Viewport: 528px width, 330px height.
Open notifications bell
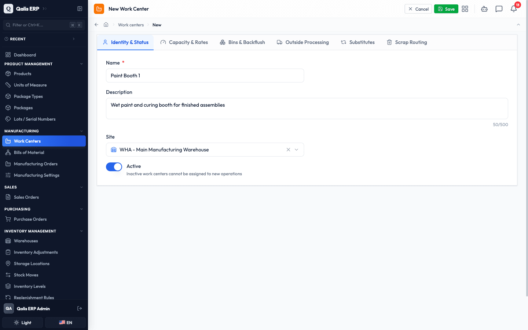click(x=514, y=9)
